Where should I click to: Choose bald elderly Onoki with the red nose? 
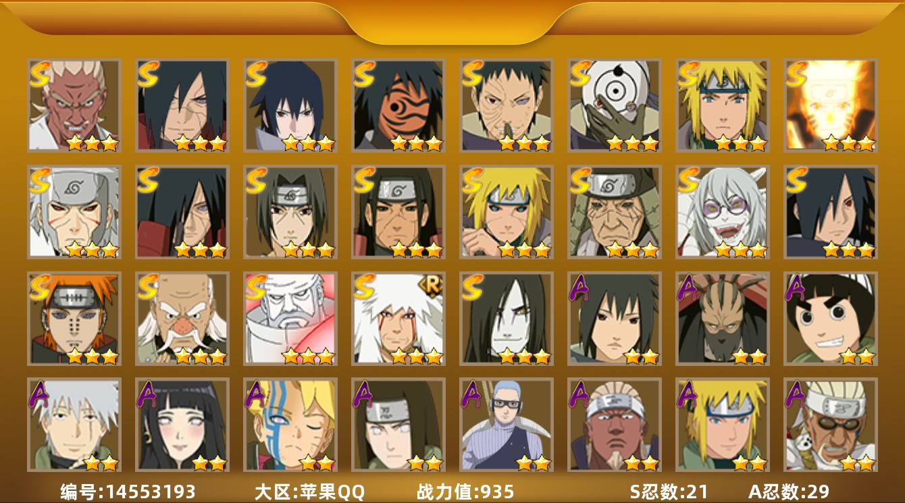tap(182, 318)
